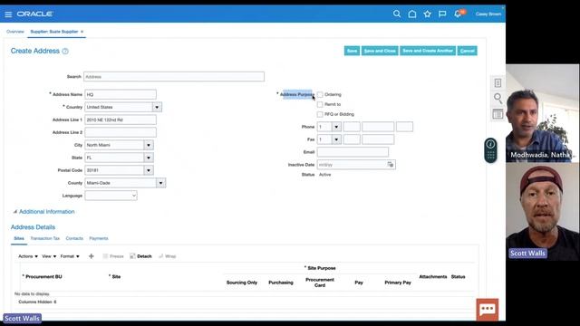The image size is (580, 326).
Task: Click the Cancel button
Action: (x=468, y=51)
